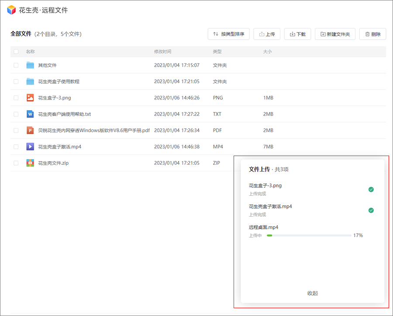This screenshot has height=316, width=393.
Task: Check the box for 花生壳文件.zip
Action: [x=16, y=163]
